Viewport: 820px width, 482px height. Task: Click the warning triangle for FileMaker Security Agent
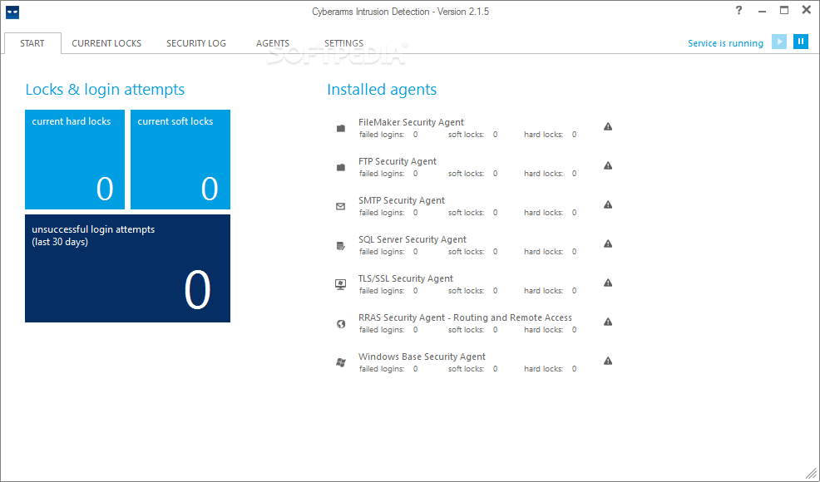click(608, 126)
